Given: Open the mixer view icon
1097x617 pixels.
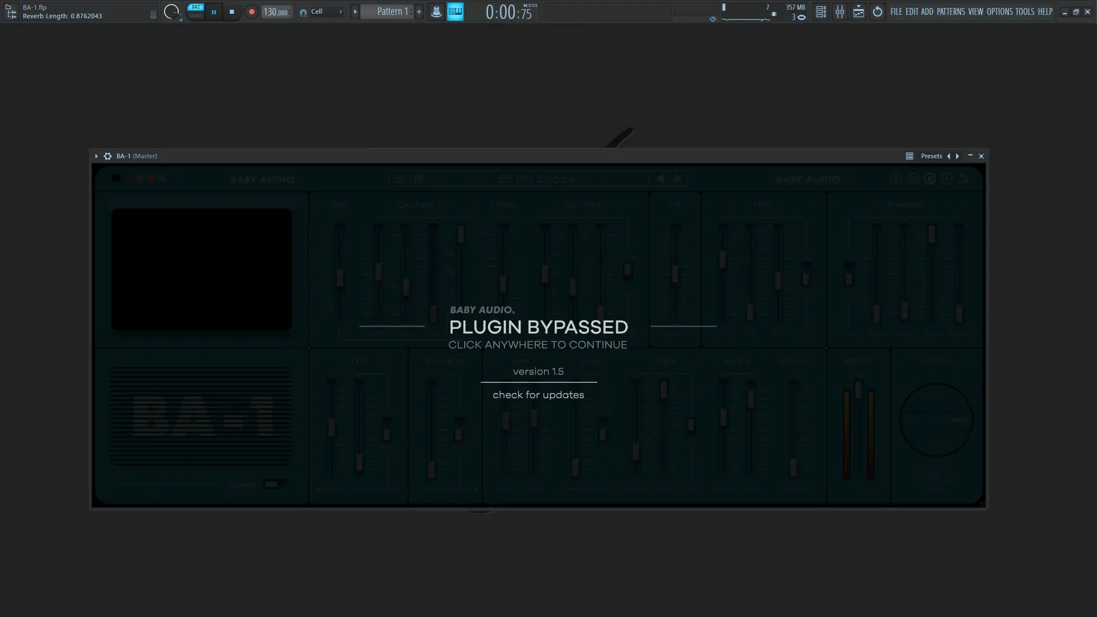Looking at the screenshot, I should click(x=840, y=11).
